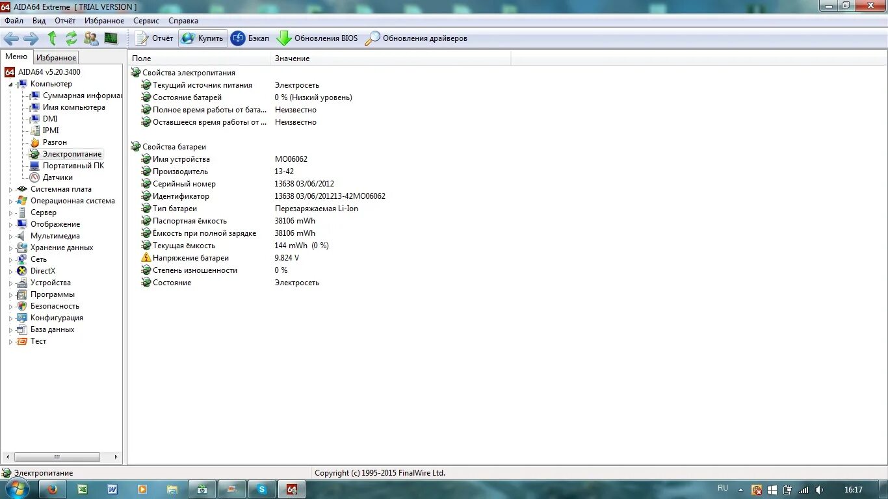Select AIDA64 v5.20.3400 root node
Viewport: 888px width, 499px height.
coord(49,72)
